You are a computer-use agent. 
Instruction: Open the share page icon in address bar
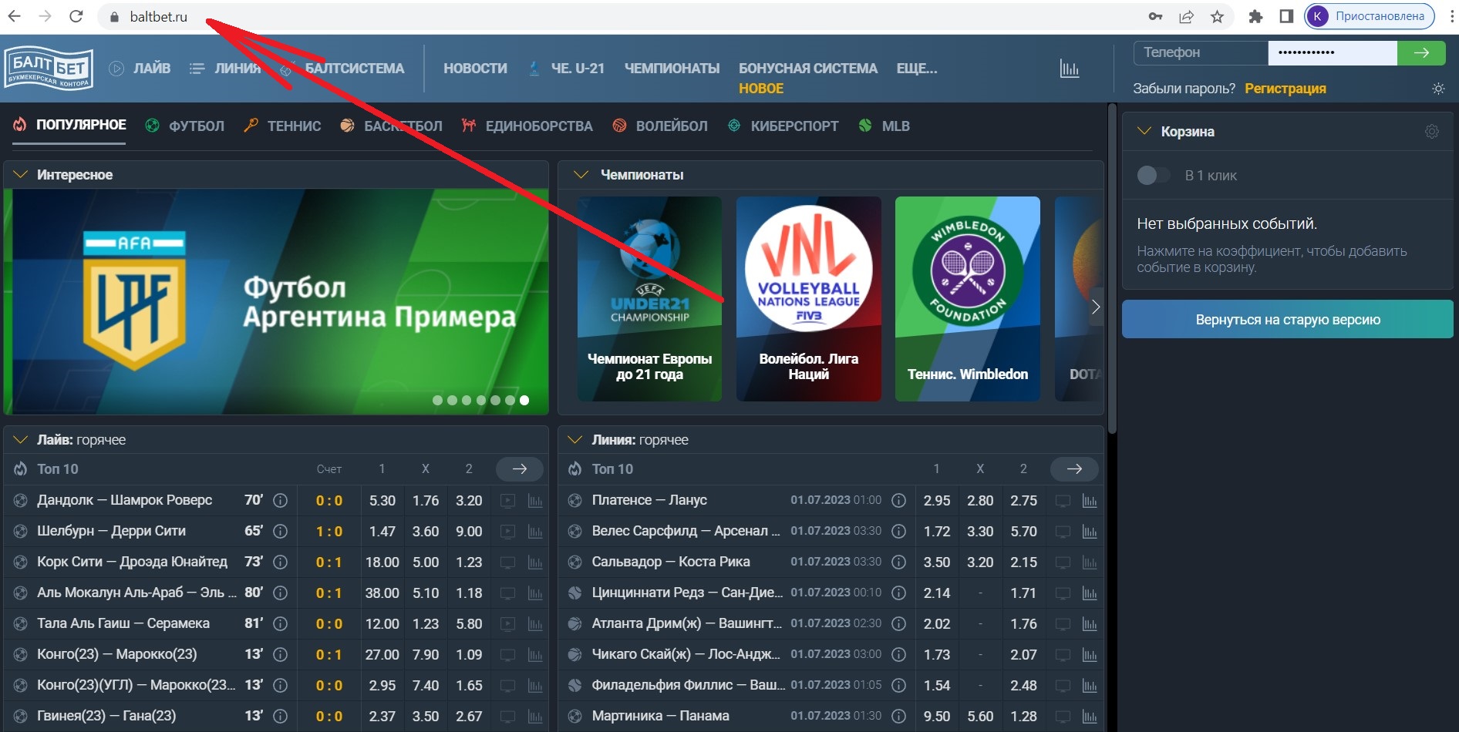coord(1186,16)
